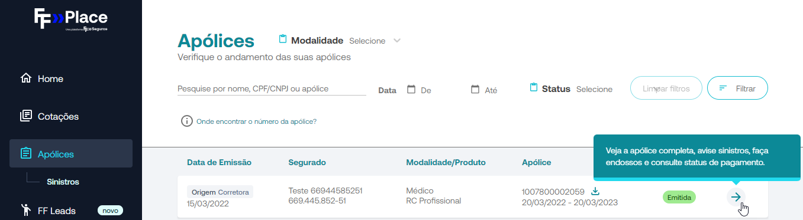Open the De start date calendar
This screenshot has height=220, width=803.
click(x=412, y=90)
